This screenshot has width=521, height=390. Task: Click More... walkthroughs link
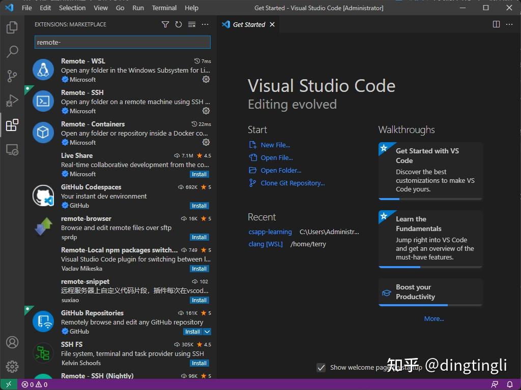point(434,319)
